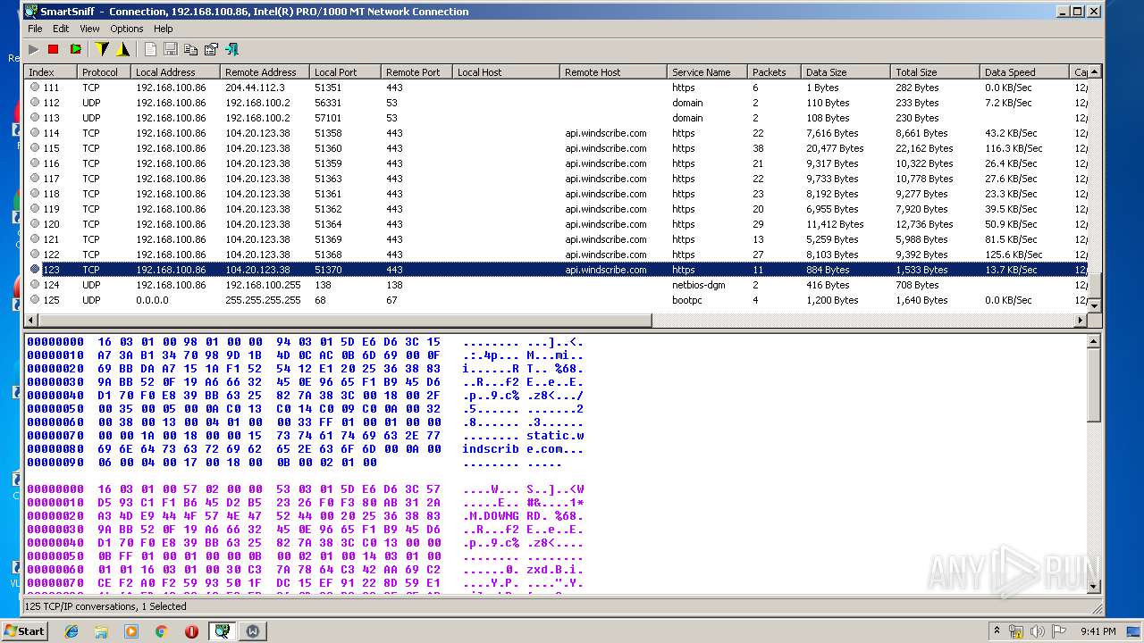Click the new blank page toolbar icon
This screenshot has width=1144, height=643.
point(150,49)
